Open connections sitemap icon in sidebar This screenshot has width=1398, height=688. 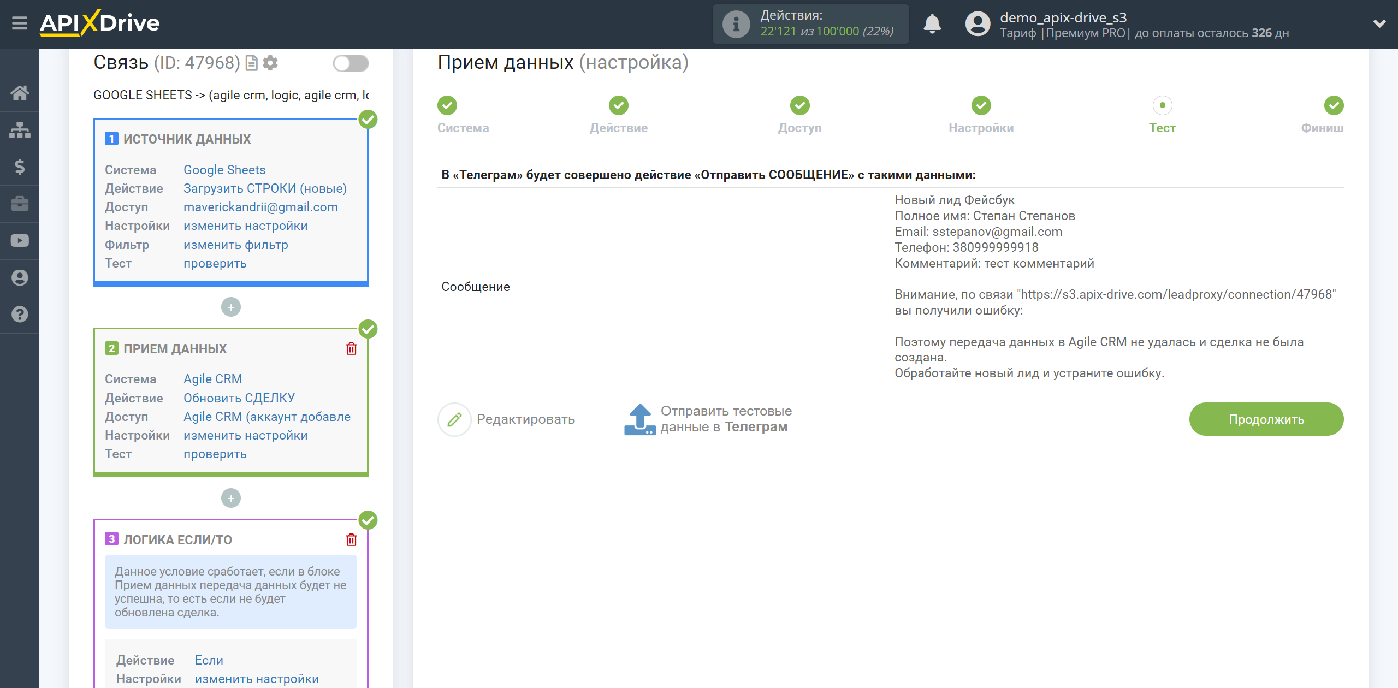click(x=20, y=130)
